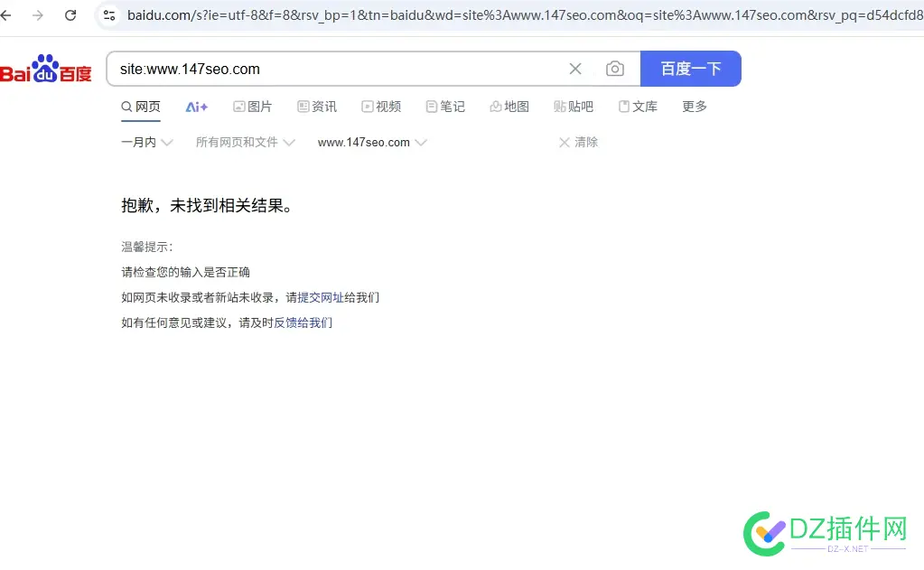Viewport: 924px width, 570px height.
Task: Open the 笔记 notes search section
Action: (x=445, y=107)
